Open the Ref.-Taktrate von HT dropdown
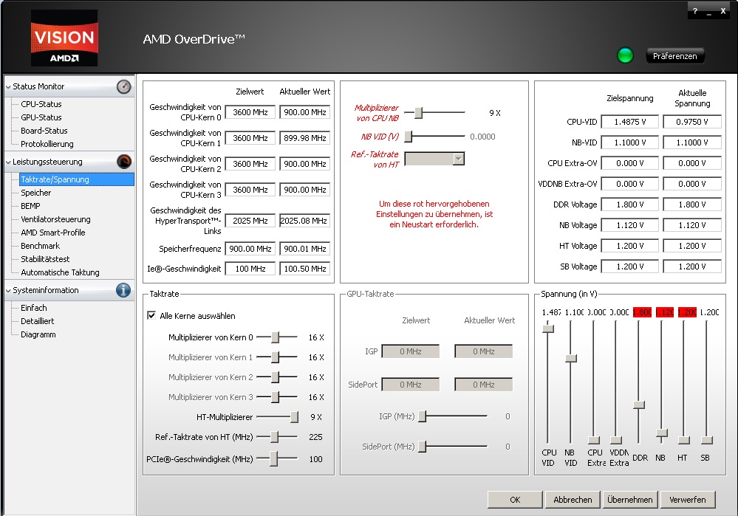This screenshot has height=516, width=738. (x=459, y=159)
